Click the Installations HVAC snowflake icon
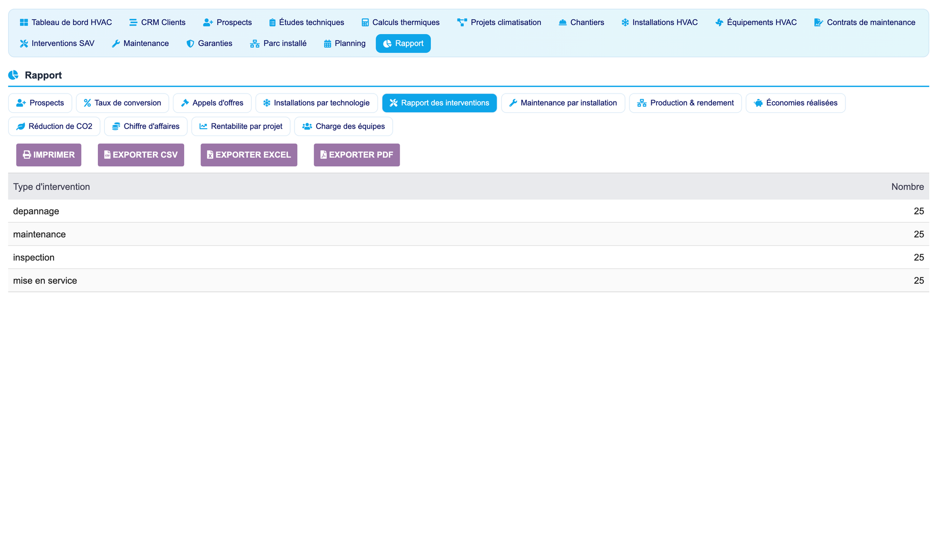Viewport: 938px width, 543px height. coord(625,23)
